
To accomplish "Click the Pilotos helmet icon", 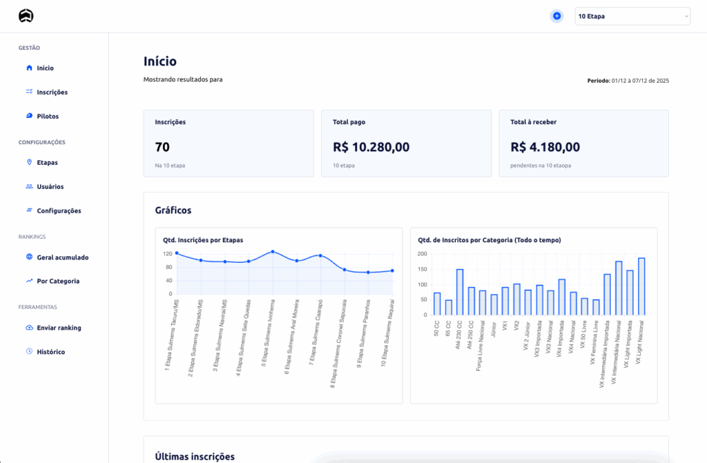I will tap(29, 116).
